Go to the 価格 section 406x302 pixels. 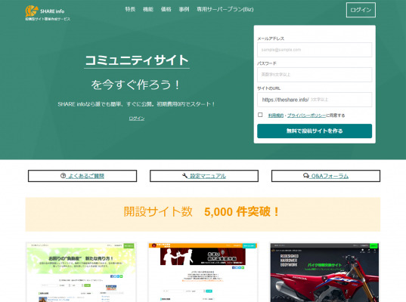(166, 9)
